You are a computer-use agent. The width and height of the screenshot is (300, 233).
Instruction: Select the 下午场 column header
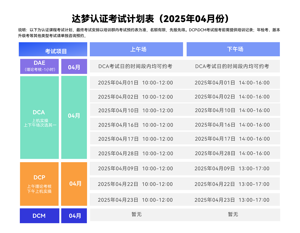pyautogui.click(x=233, y=49)
